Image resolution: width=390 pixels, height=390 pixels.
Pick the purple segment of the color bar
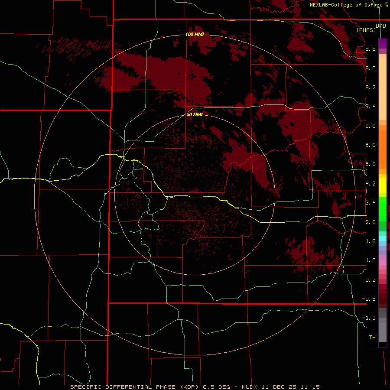point(383,43)
